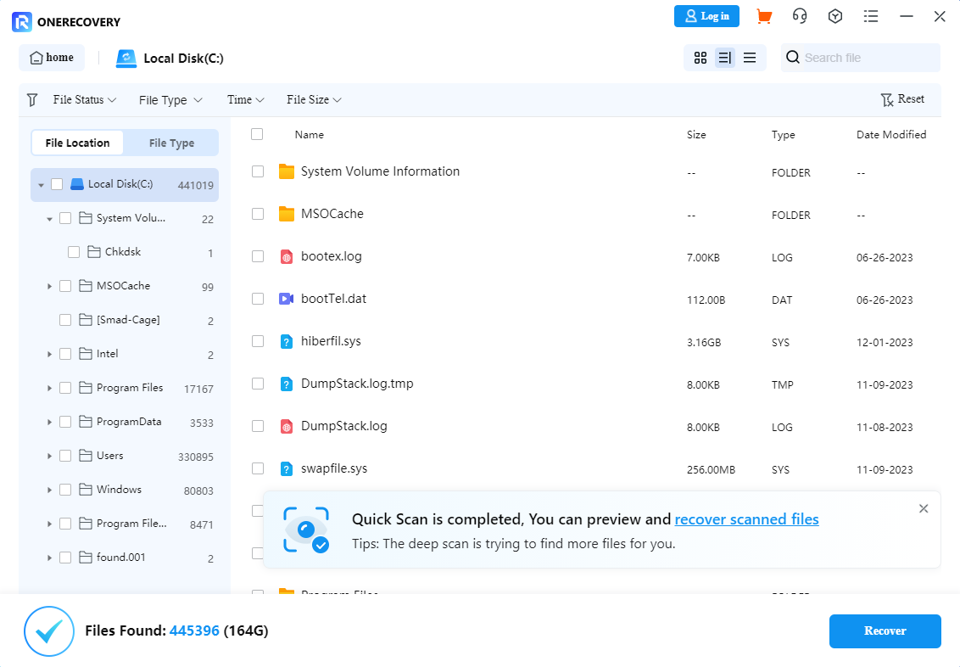Screen dimensions: 960x667
Task: Check the Local Disk(C:) checkbox
Action: (57, 183)
